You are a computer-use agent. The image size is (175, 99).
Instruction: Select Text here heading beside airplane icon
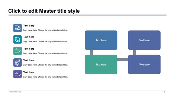(x=29, y=37)
